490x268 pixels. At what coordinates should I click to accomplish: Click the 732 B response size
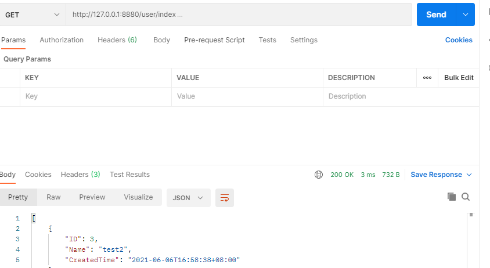click(391, 175)
